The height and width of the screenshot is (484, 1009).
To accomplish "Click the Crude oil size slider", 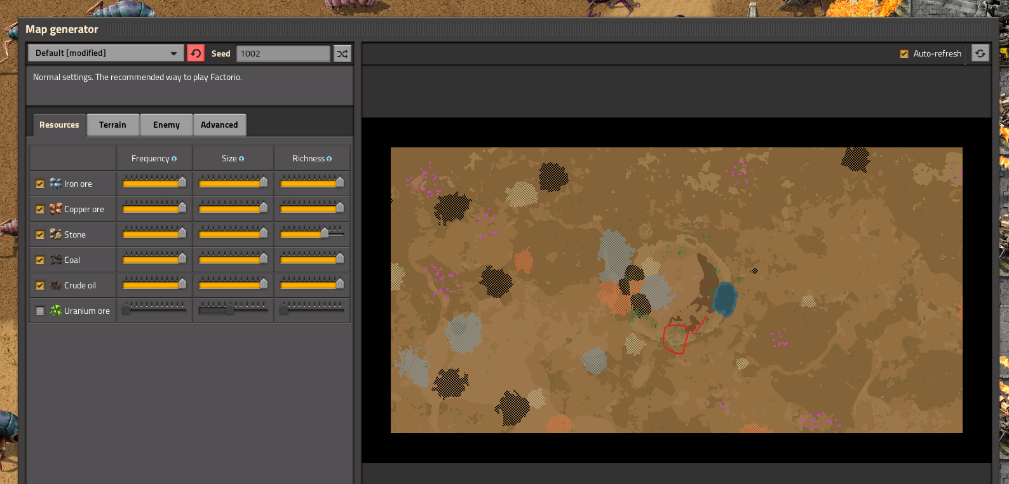I will pos(233,285).
